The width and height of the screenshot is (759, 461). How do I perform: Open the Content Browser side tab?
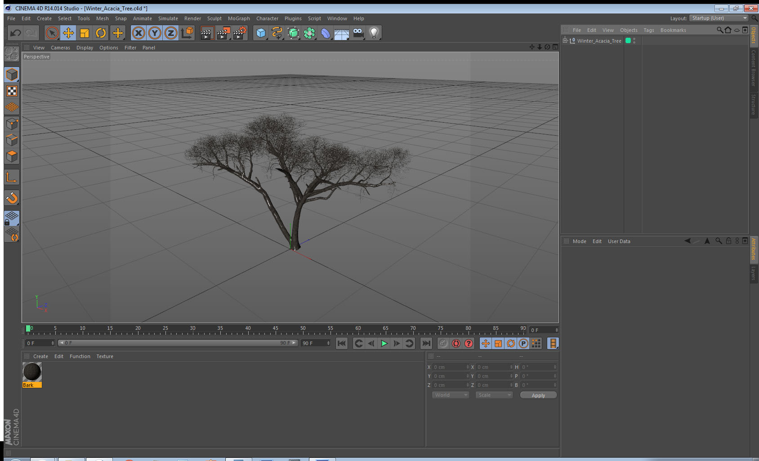tap(754, 68)
